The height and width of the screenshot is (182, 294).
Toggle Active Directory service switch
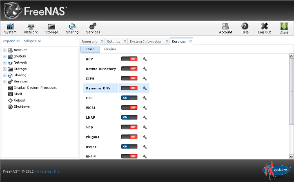(129, 69)
